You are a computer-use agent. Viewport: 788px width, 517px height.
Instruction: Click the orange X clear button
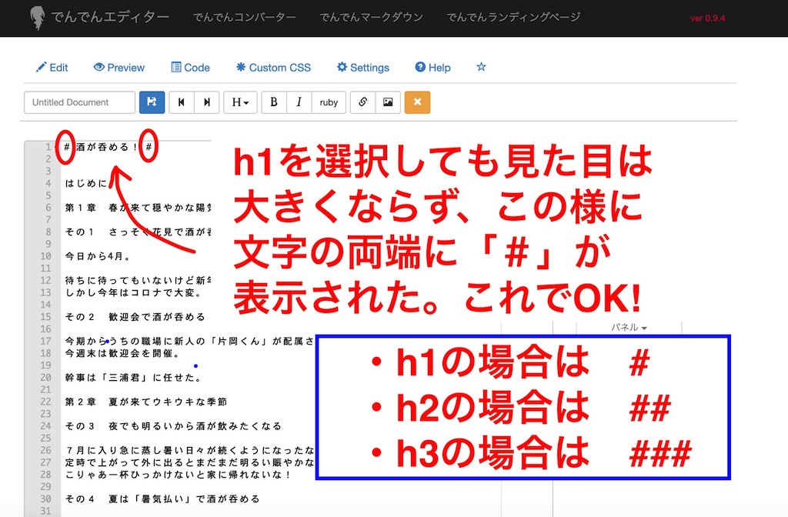pyautogui.click(x=417, y=102)
